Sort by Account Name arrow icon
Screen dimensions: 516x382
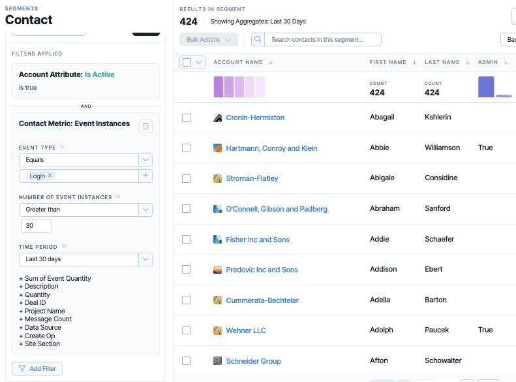(271, 62)
